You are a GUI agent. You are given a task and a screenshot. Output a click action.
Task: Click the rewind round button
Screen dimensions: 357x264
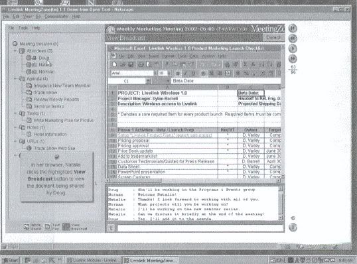pyautogui.click(x=293, y=38)
